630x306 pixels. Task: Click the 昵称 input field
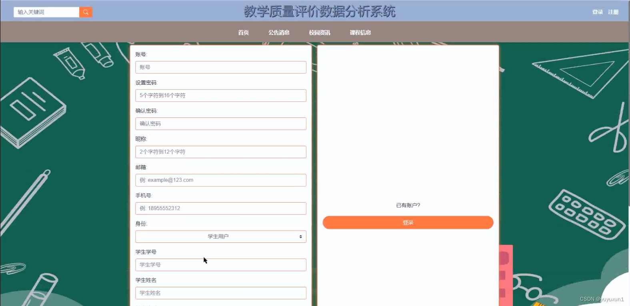221,152
